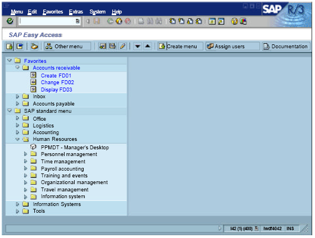Click the PPMDT Manager's Desktop cube icon
Screen dimensions: 315x238
coord(33,147)
